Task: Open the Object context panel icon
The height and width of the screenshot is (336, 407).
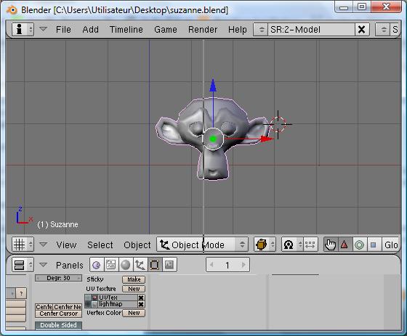Action: click(x=140, y=265)
